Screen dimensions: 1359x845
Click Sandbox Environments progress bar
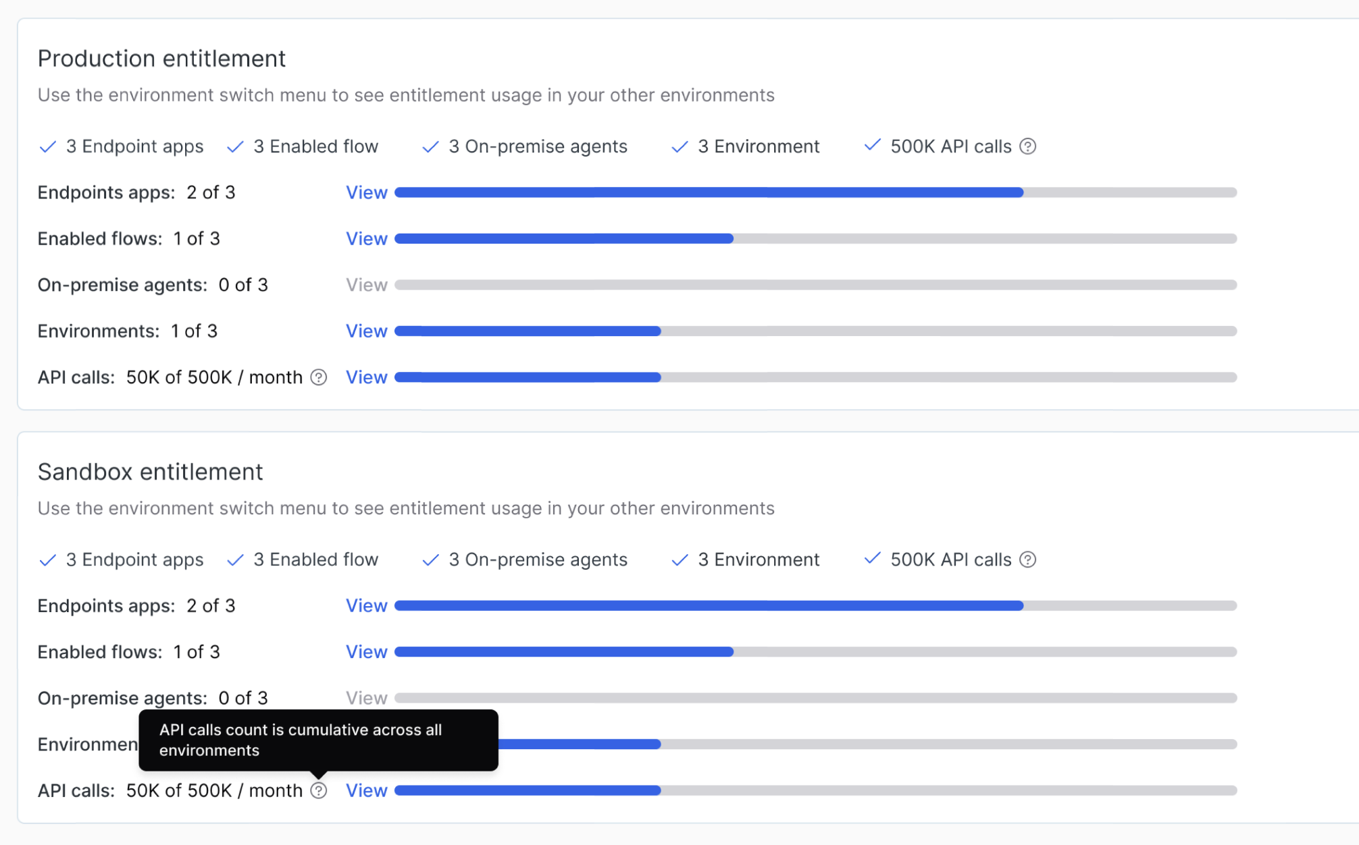pos(867,744)
